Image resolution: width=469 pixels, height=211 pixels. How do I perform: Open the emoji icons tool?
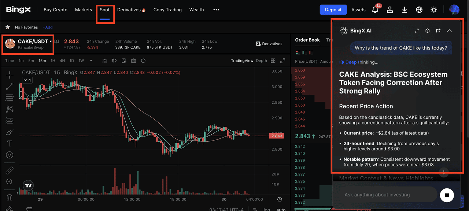10,155
